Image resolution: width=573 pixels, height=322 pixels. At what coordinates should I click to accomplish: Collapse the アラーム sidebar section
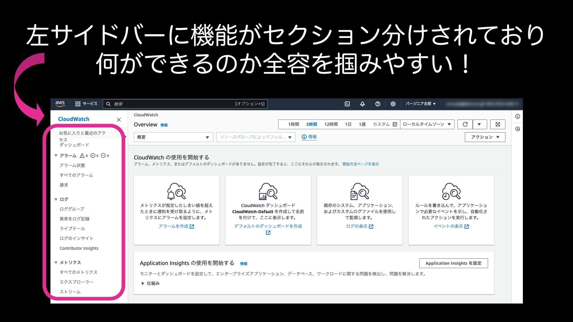pos(56,156)
